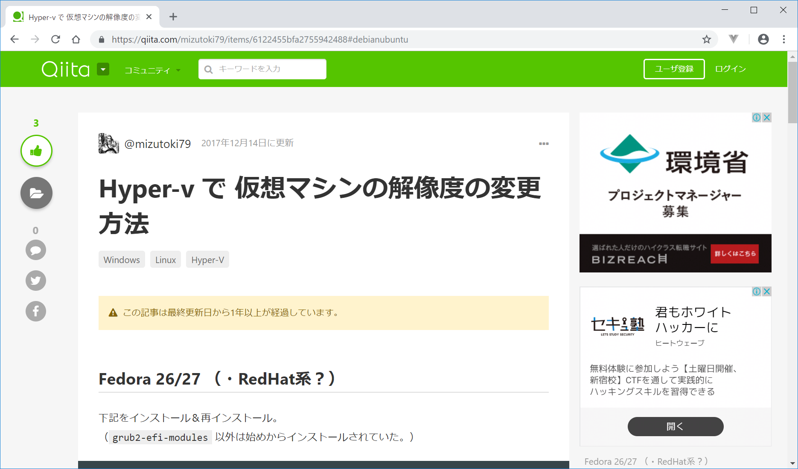This screenshot has height=469, width=798.
Task: Close the 環境省 advertisement with X
Action: click(x=767, y=118)
